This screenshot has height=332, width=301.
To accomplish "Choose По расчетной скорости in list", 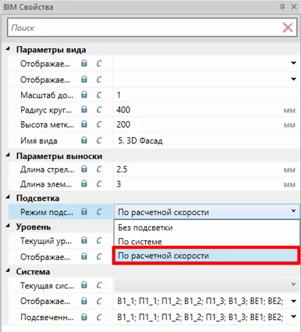I will [x=207, y=255].
